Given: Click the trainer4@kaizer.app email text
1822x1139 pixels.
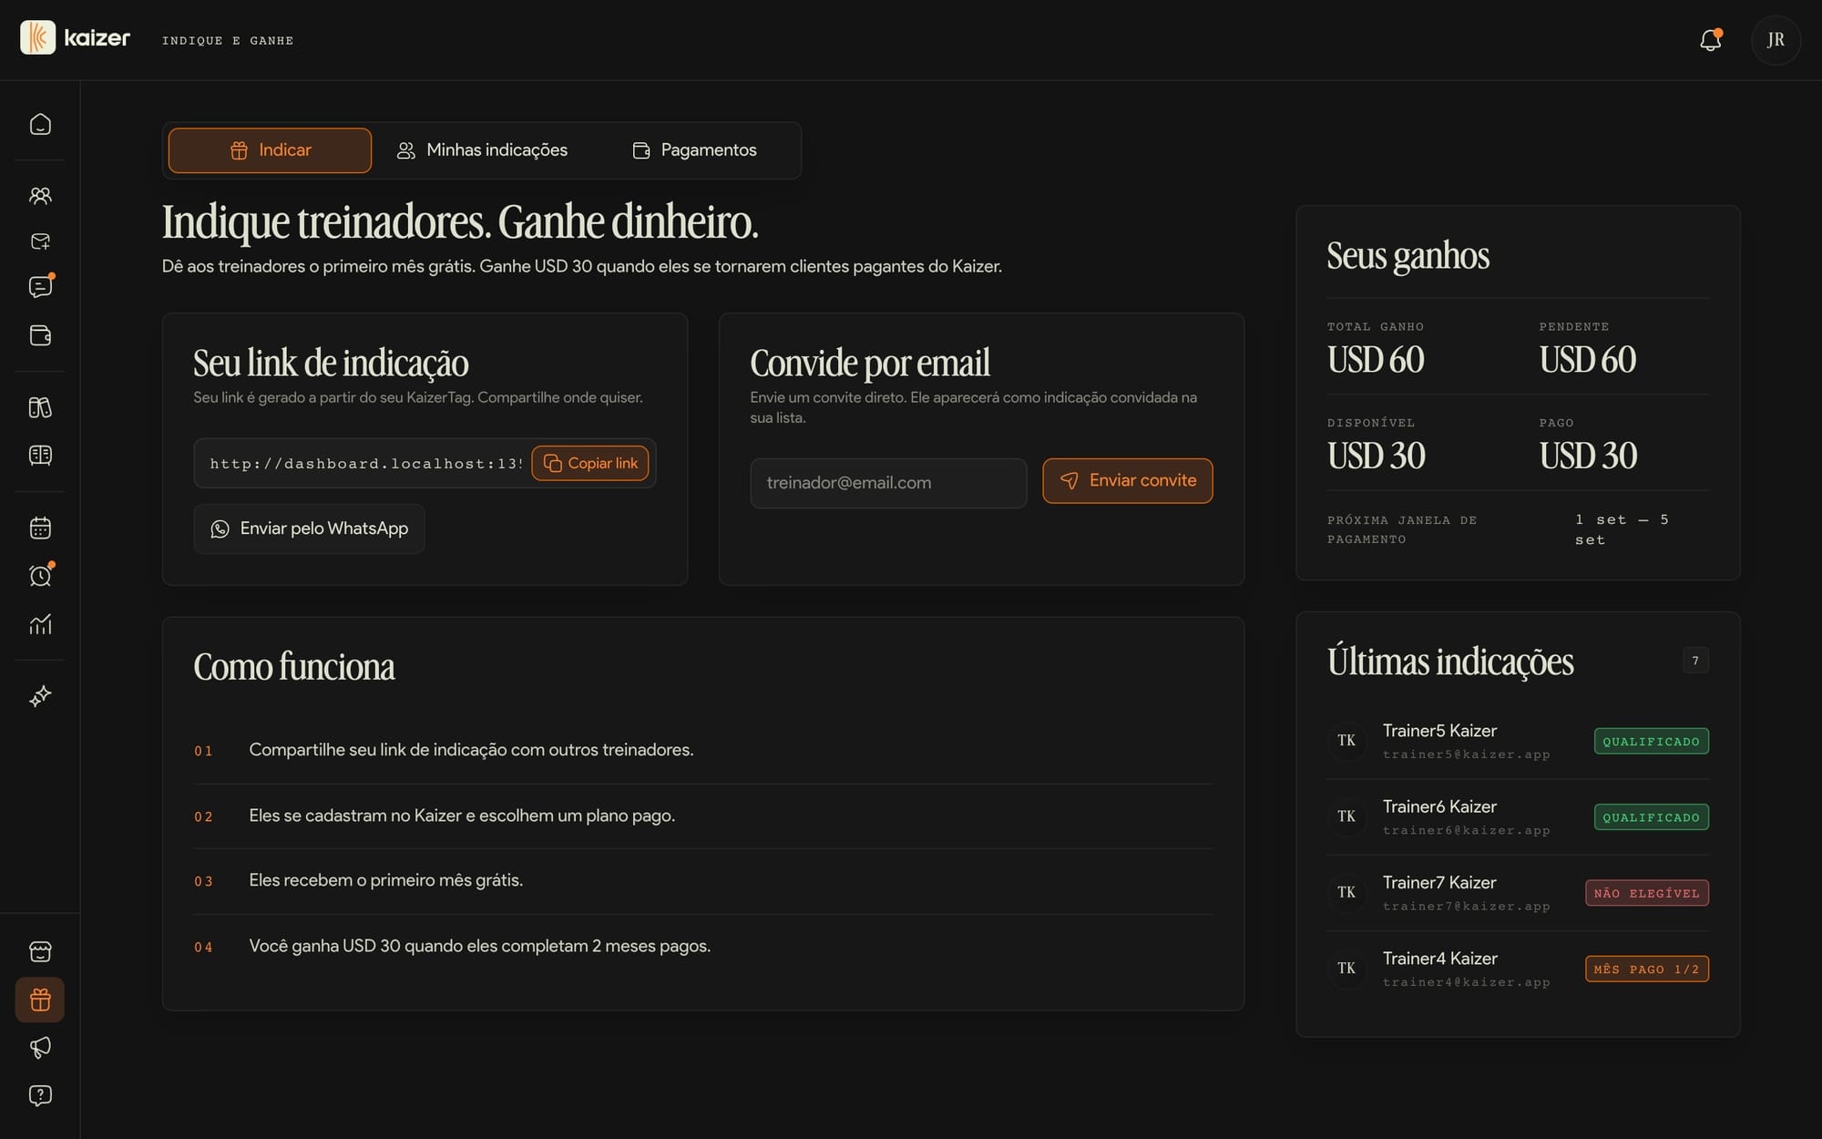Looking at the screenshot, I should (x=1466, y=982).
